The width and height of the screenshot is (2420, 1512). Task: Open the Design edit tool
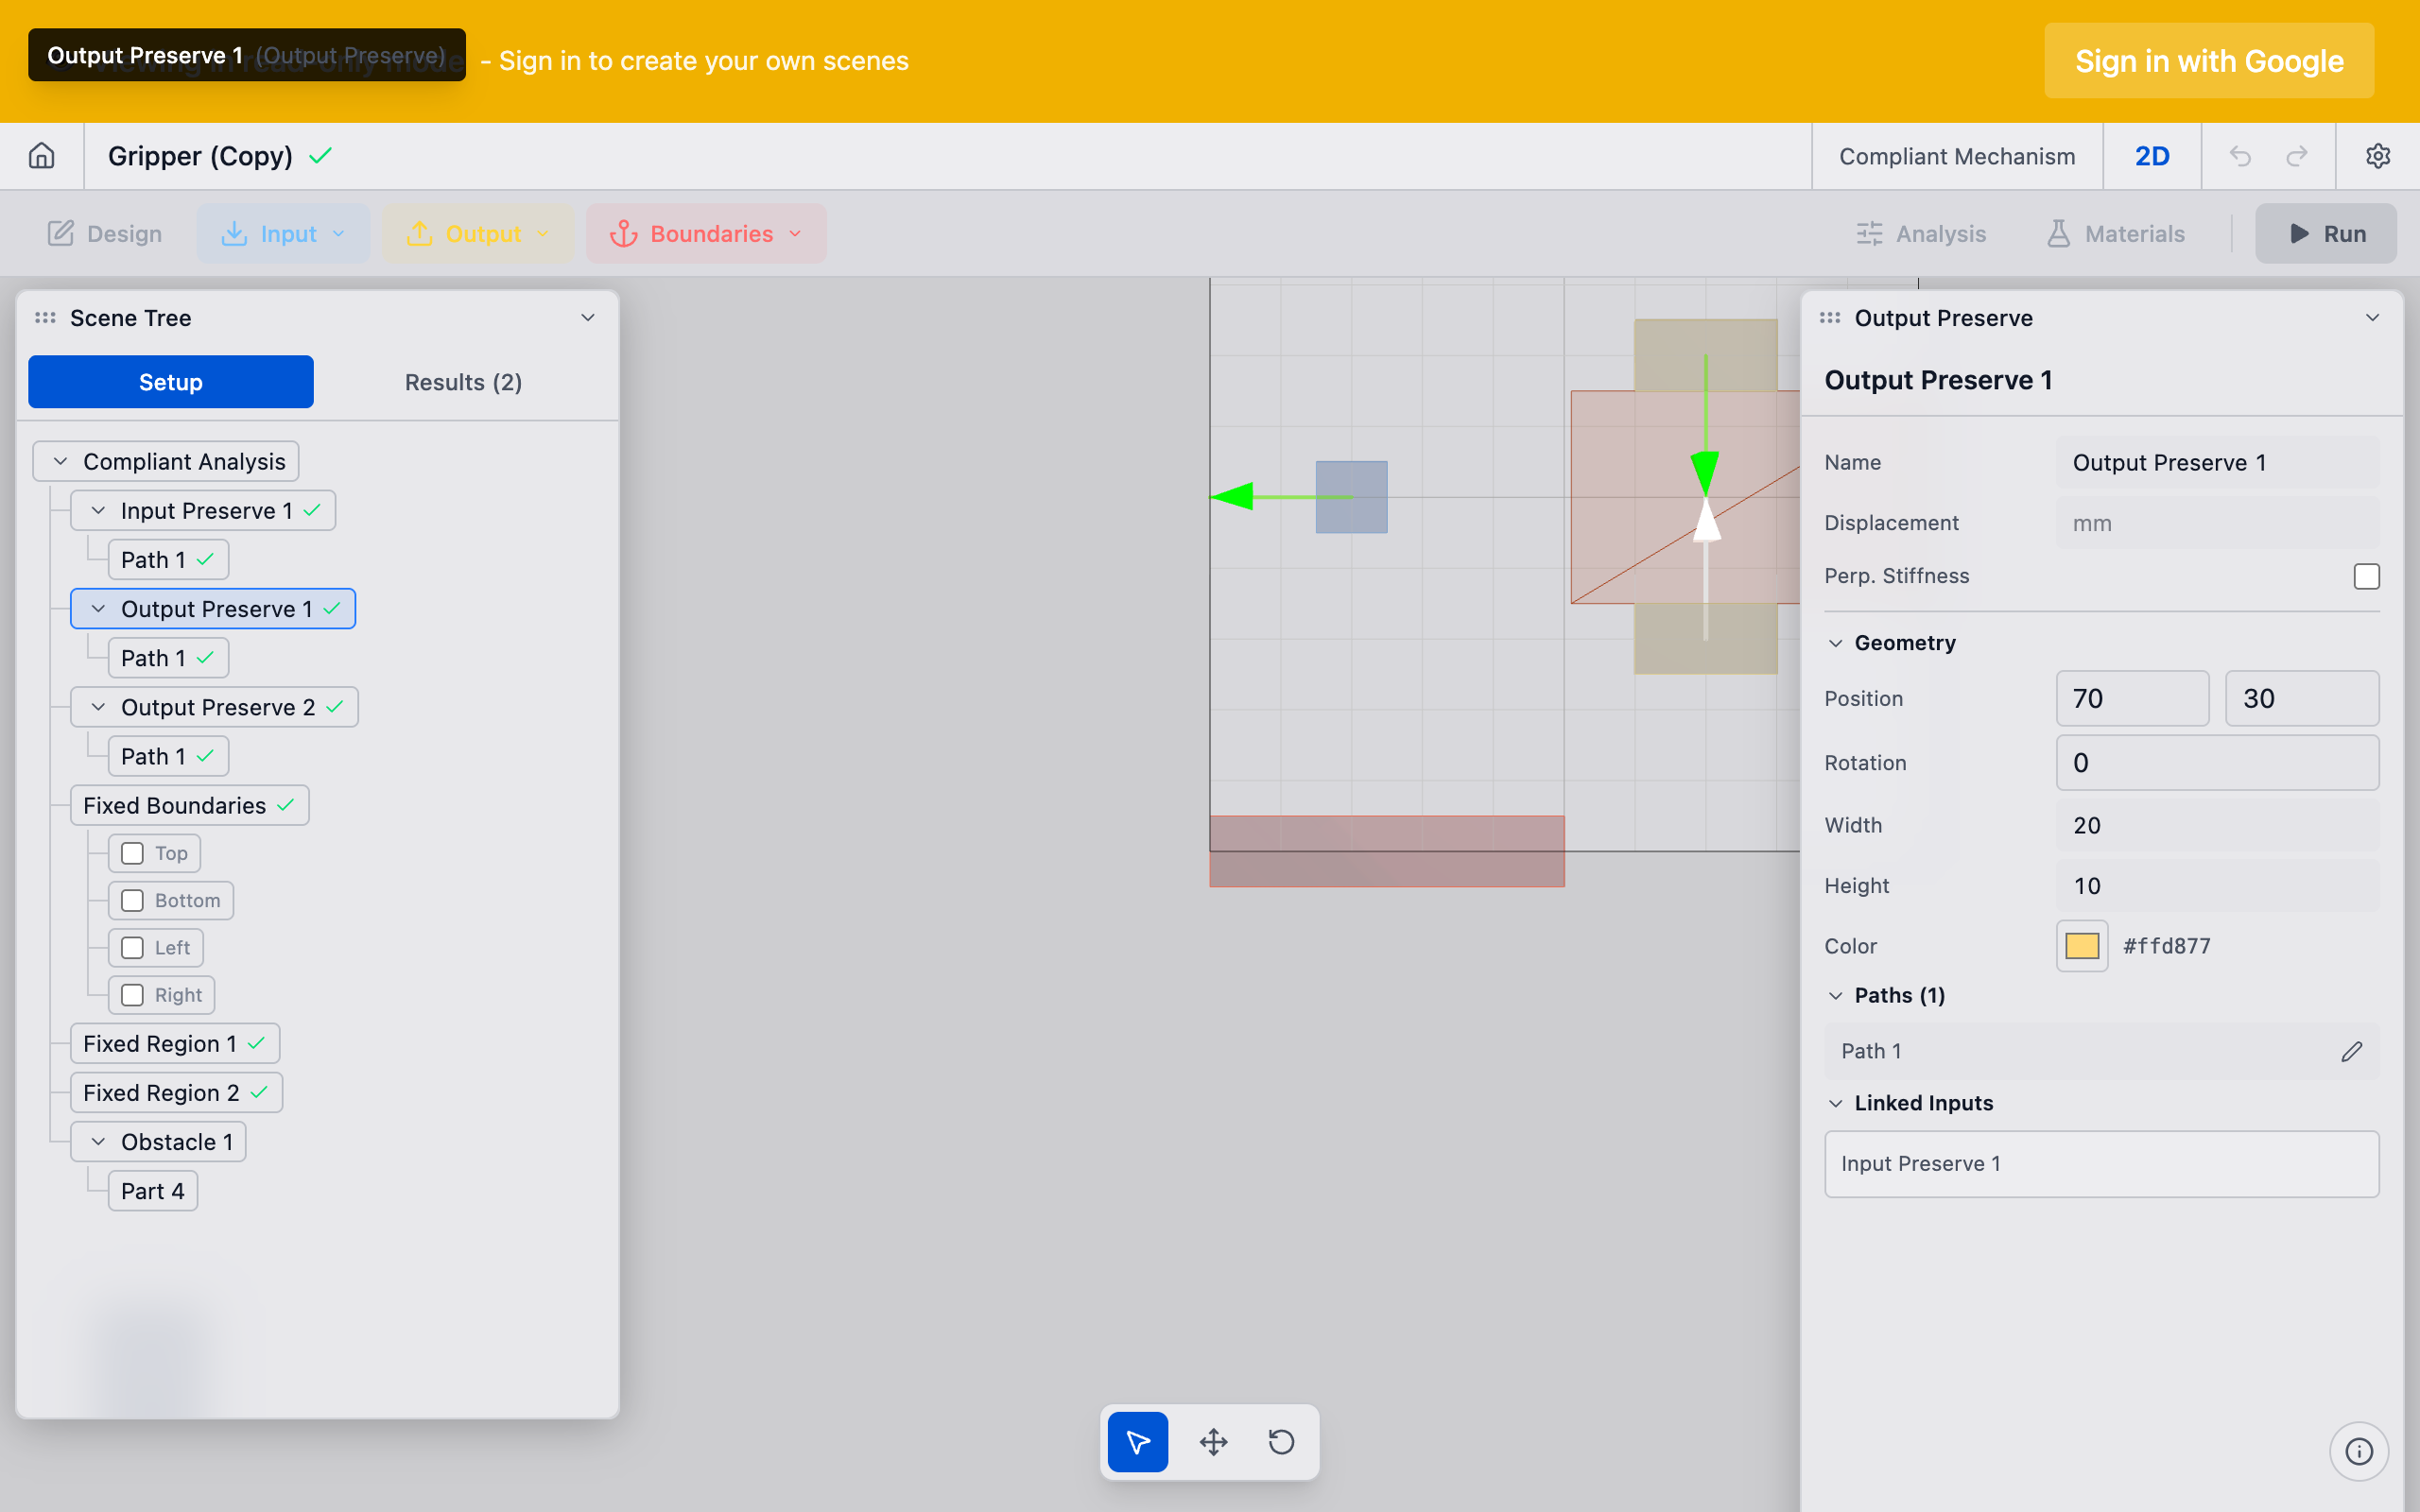coord(105,234)
